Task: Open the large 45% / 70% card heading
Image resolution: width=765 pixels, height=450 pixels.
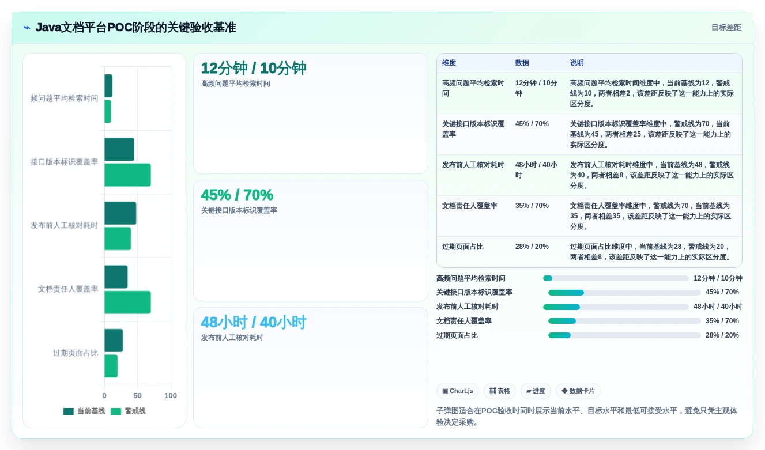Action: pos(237,195)
